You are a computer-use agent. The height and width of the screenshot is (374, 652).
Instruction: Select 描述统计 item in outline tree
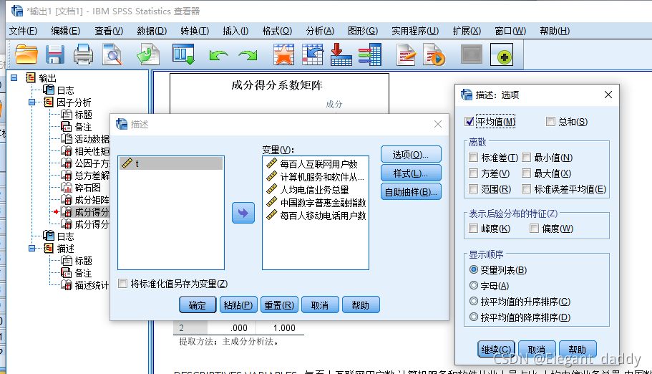92,285
